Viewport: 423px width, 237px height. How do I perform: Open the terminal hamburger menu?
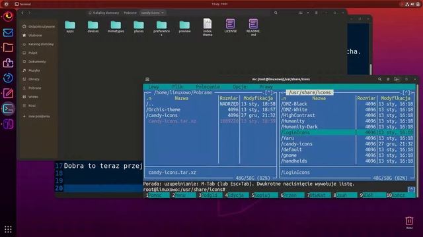[x=388, y=79]
